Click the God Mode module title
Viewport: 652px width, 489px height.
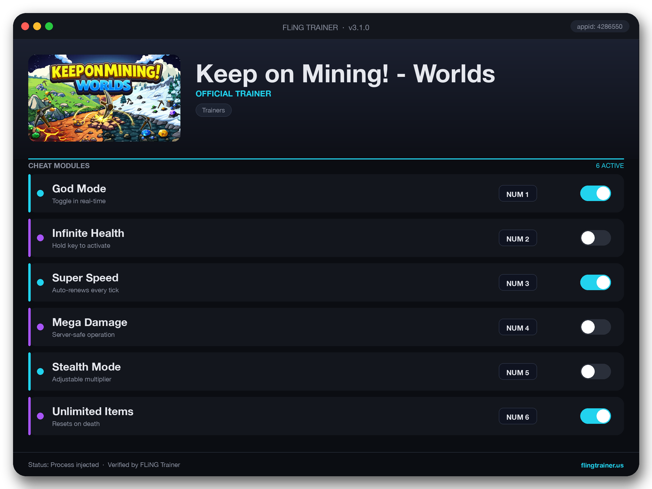click(79, 189)
